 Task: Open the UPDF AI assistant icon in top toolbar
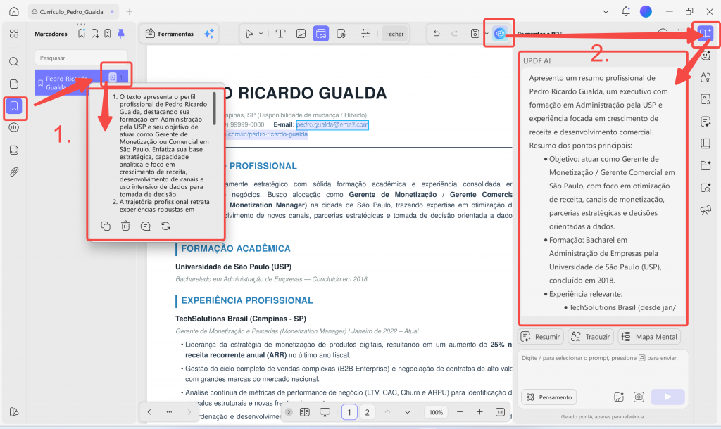click(x=499, y=34)
